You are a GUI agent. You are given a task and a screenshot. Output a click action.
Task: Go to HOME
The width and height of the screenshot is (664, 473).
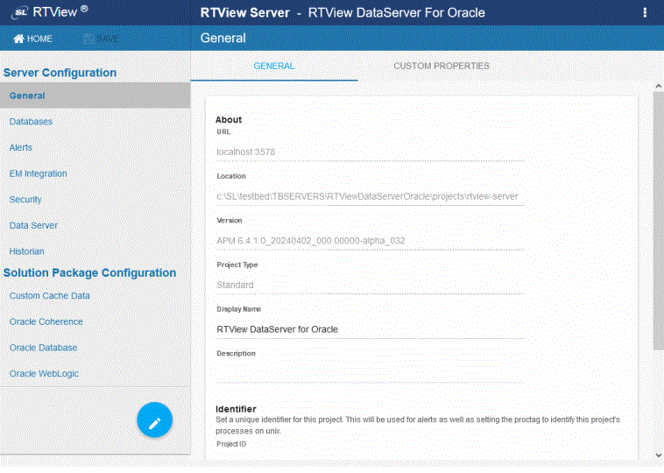(33, 39)
